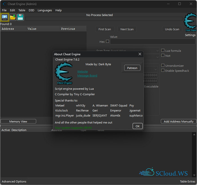Click the Cheat Engine logo in About dialog

[x=64, y=73]
